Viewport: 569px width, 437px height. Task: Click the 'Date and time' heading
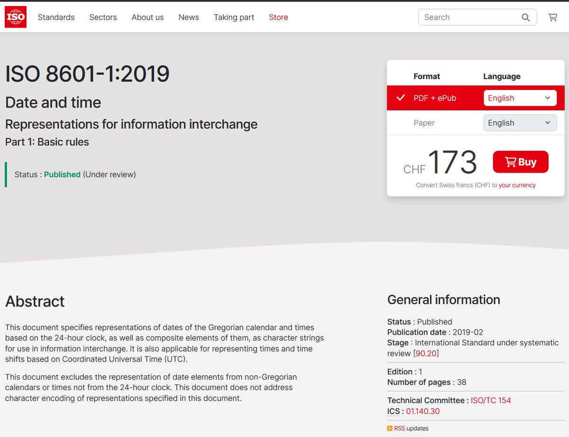click(53, 102)
